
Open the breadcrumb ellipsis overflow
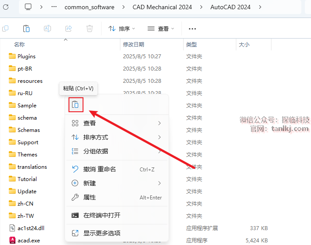click(54, 7)
